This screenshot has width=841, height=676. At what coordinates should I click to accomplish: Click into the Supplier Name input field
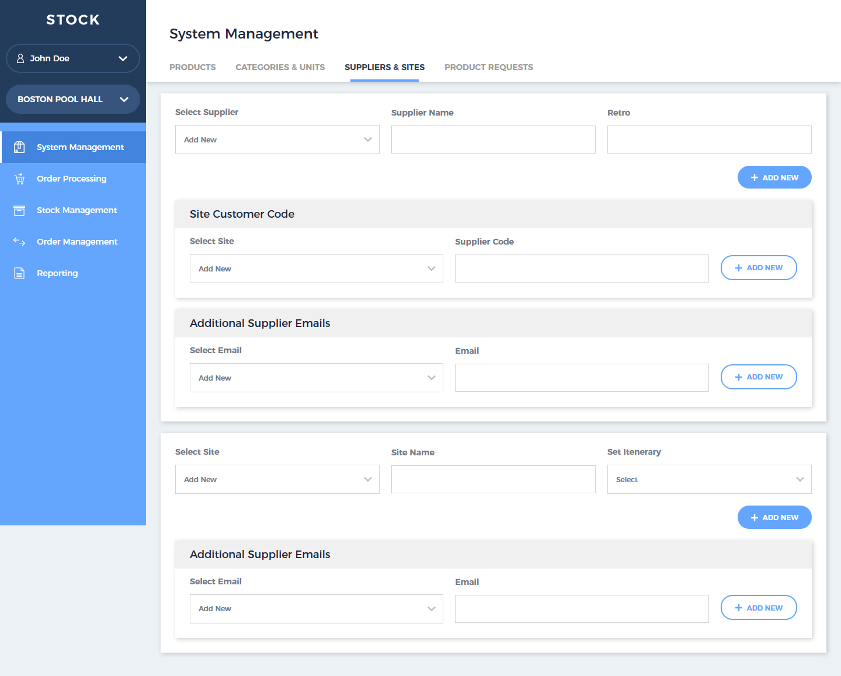click(493, 140)
